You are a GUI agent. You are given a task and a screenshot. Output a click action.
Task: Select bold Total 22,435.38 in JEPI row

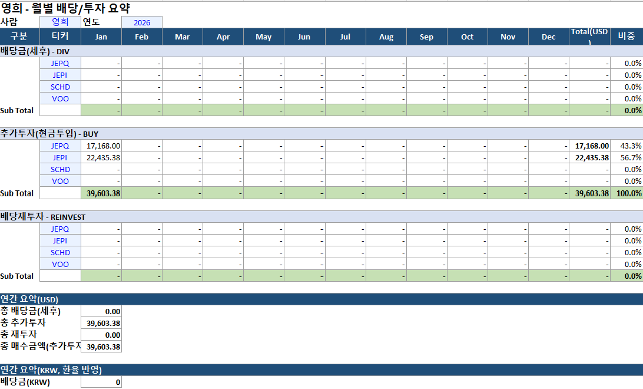(589, 157)
